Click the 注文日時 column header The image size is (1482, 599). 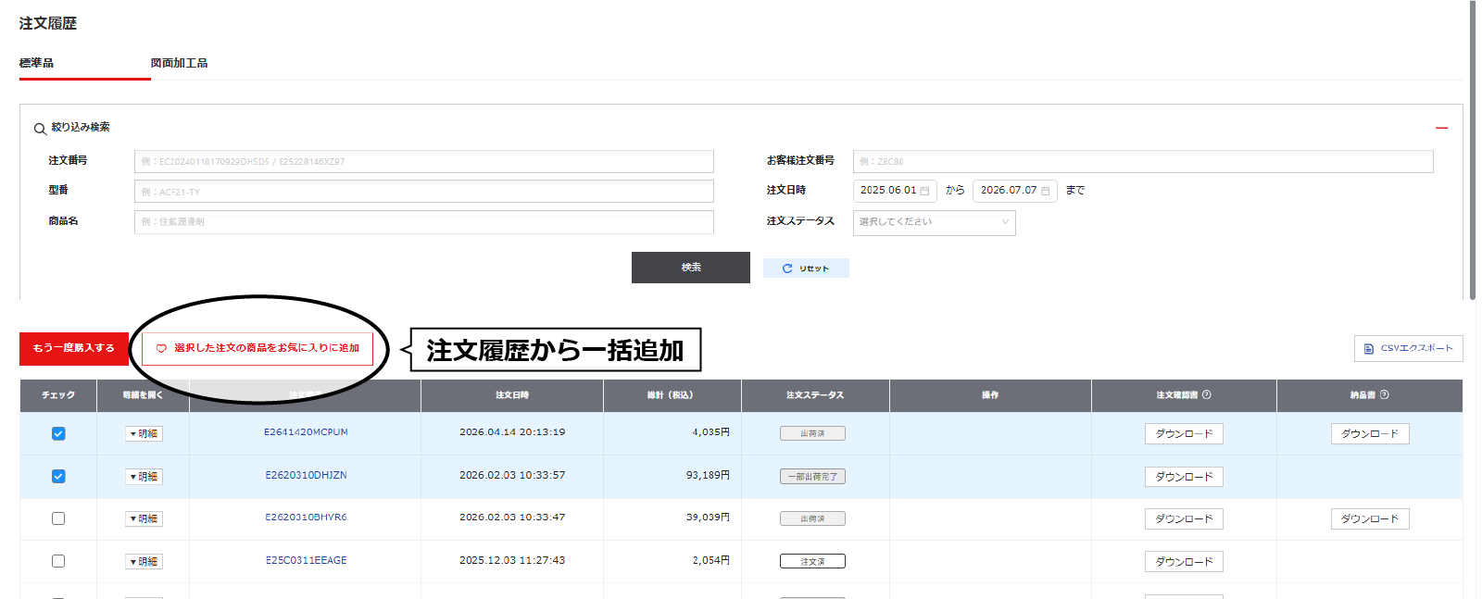tap(512, 395)
